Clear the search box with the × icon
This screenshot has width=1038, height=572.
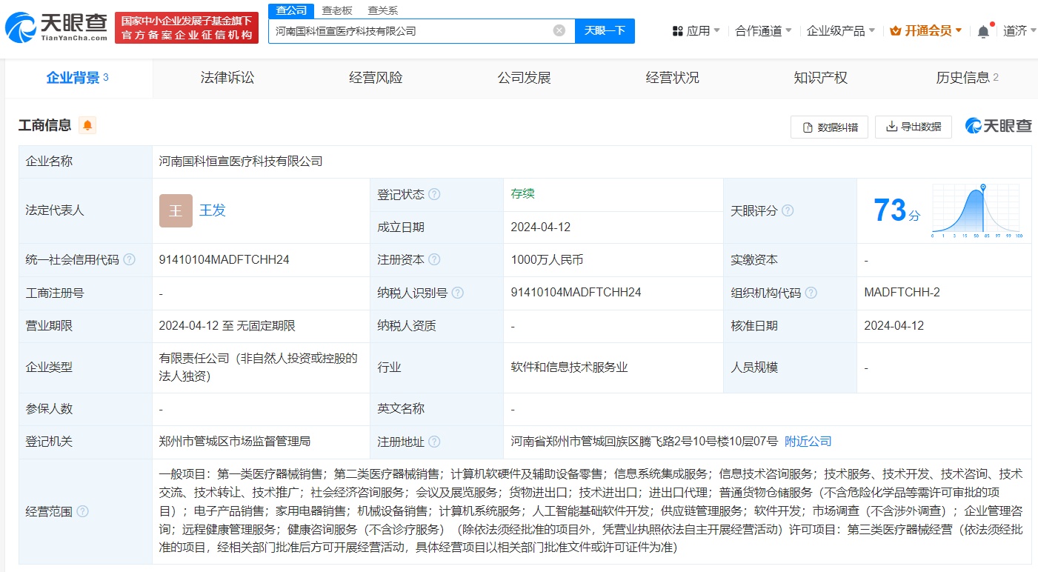click(560, 30)
